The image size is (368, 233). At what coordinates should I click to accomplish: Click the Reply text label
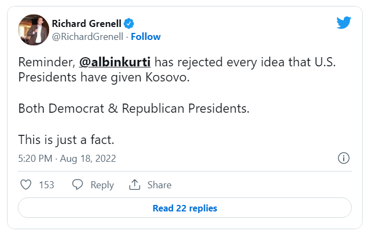102,184
